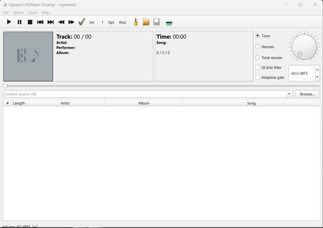This screenshot has width=323, height=228.
Task: Open the File menu
Action: (x=6, y=13)
